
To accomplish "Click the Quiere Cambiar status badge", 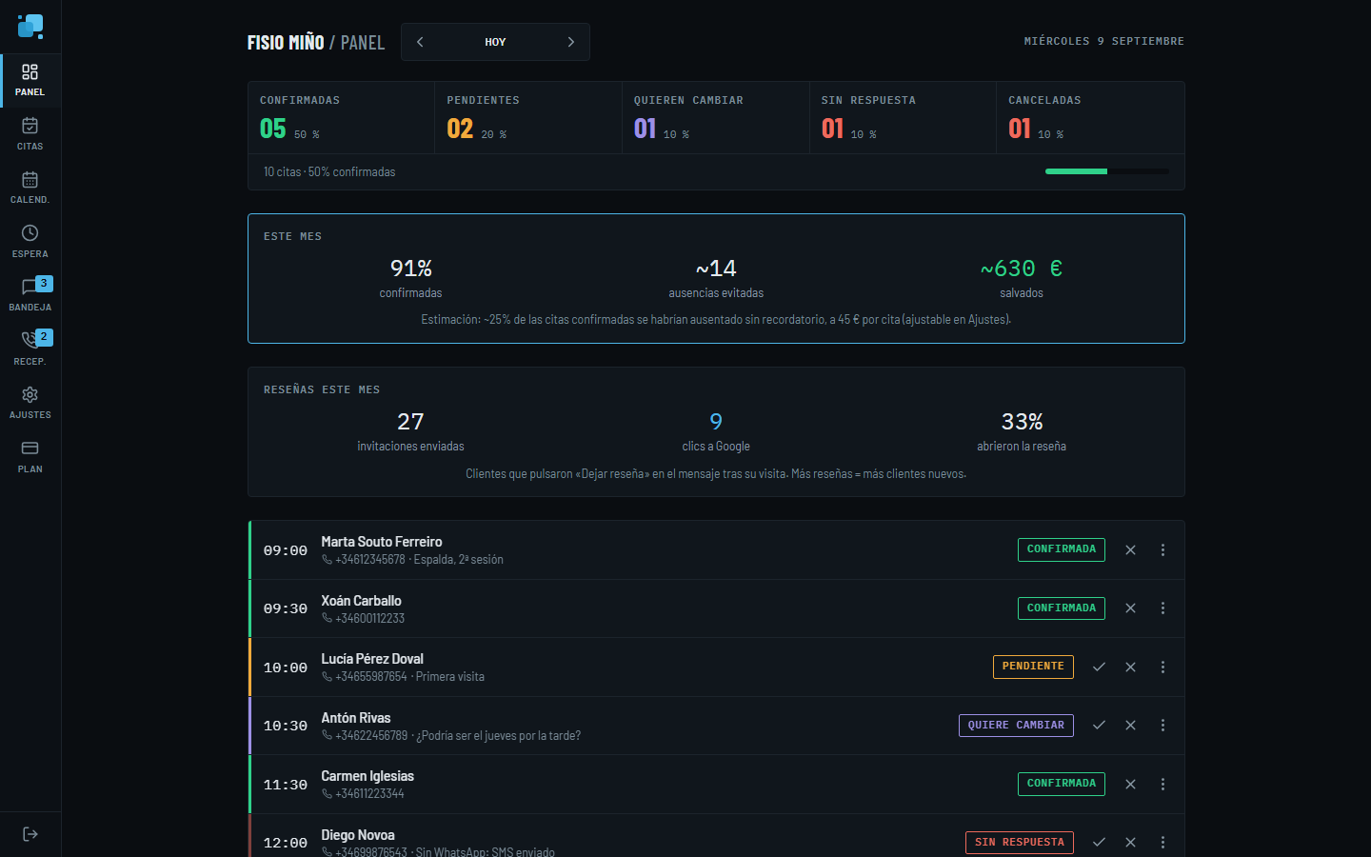I will tap(1016, 726).
